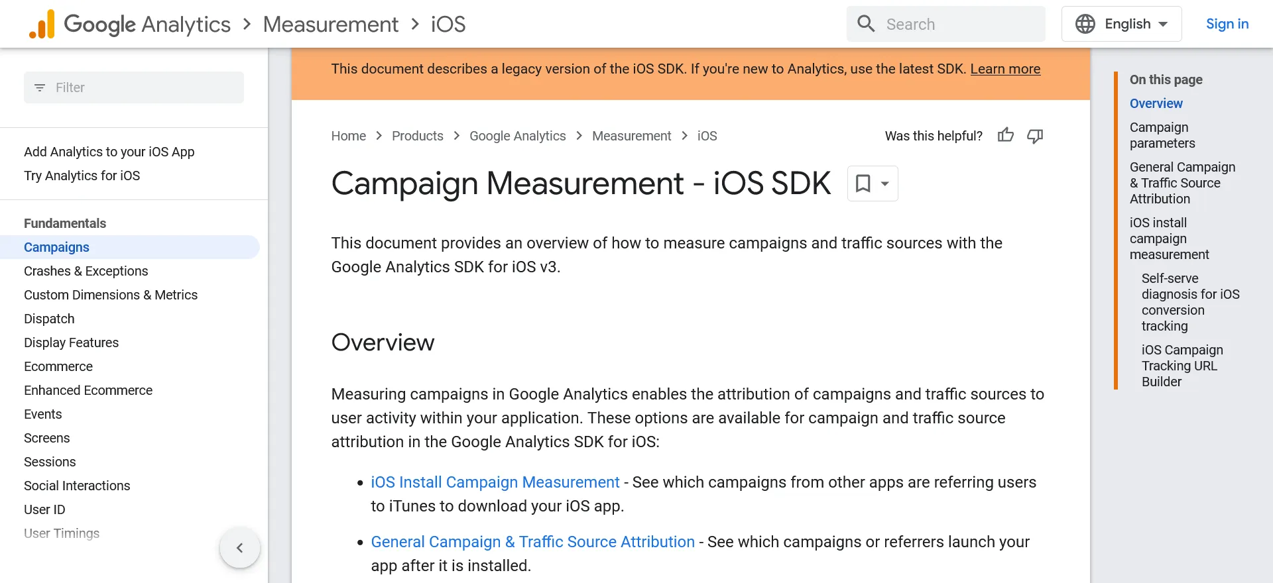Click the thumbs up helpful icon
Viewport: 1273px width, 583px height.
pyautogui.click(x=1006, y=135)
